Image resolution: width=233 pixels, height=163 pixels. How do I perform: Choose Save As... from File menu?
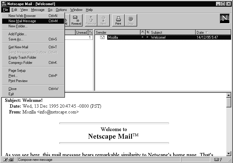click(x=33, y=39)
